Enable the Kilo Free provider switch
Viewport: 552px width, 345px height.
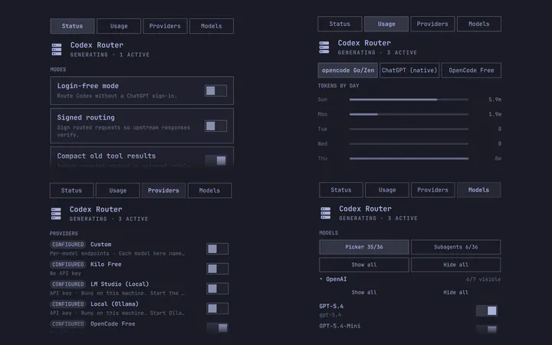217,268
